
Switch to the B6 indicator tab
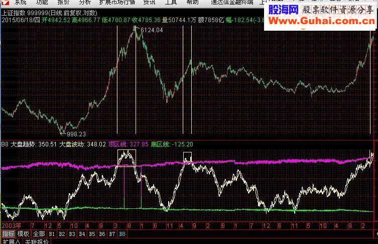pos(102,234)
